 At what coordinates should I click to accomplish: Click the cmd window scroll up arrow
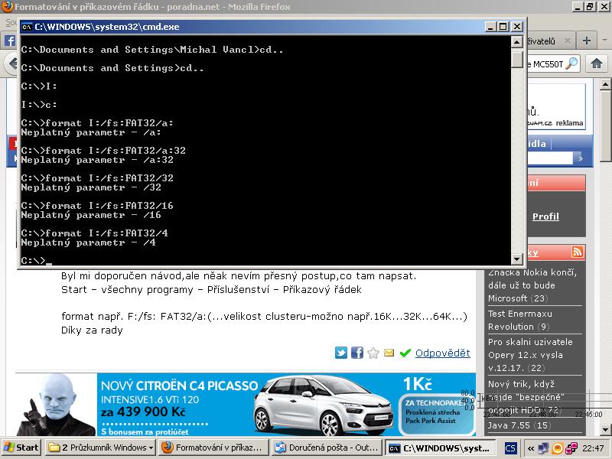(x=517, y=42)
